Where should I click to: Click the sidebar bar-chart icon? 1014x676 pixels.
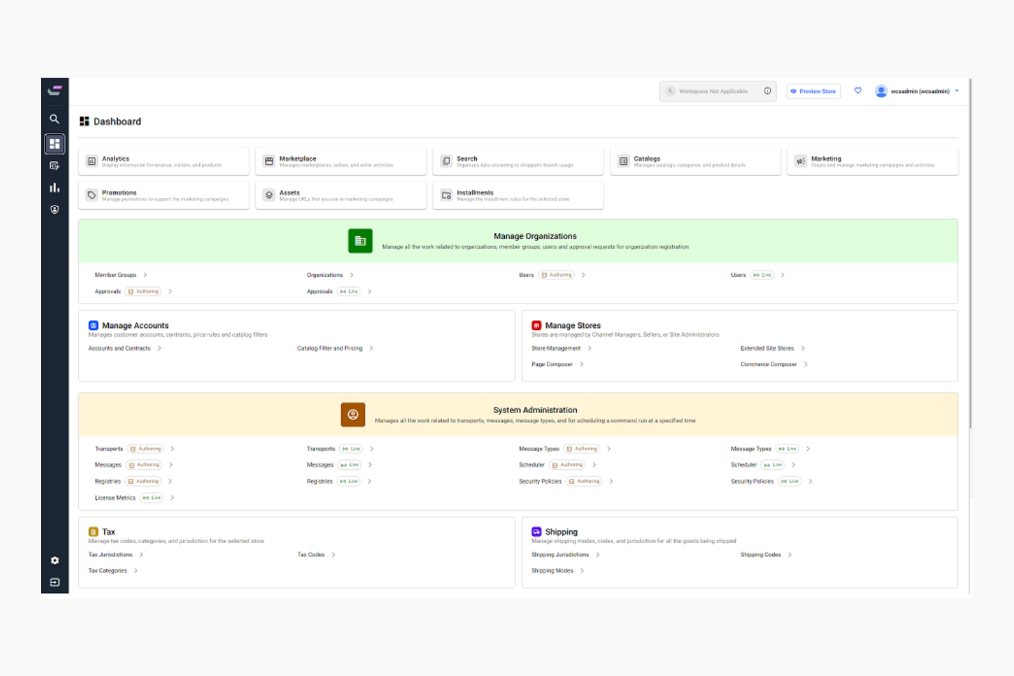tap(55, 187)
